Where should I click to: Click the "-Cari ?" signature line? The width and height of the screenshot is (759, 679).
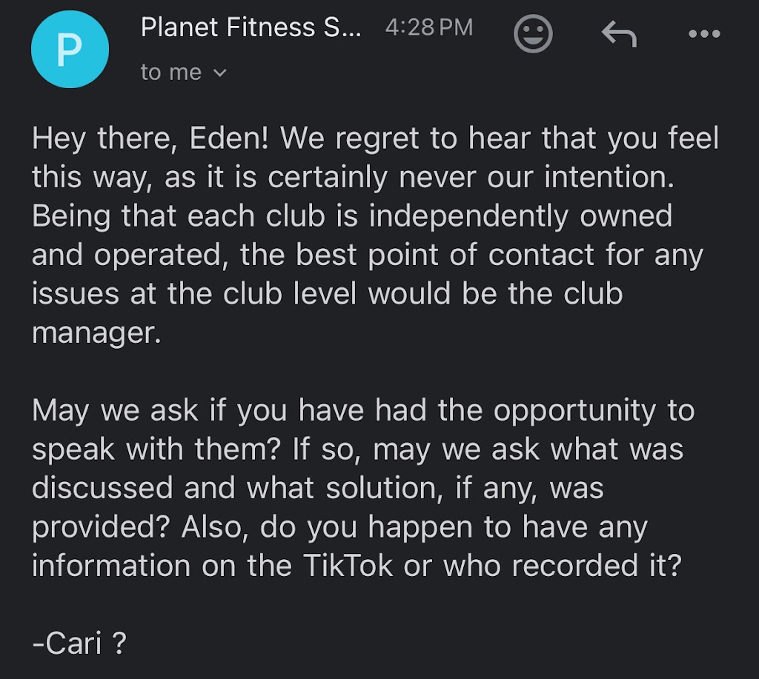[79, 643]
